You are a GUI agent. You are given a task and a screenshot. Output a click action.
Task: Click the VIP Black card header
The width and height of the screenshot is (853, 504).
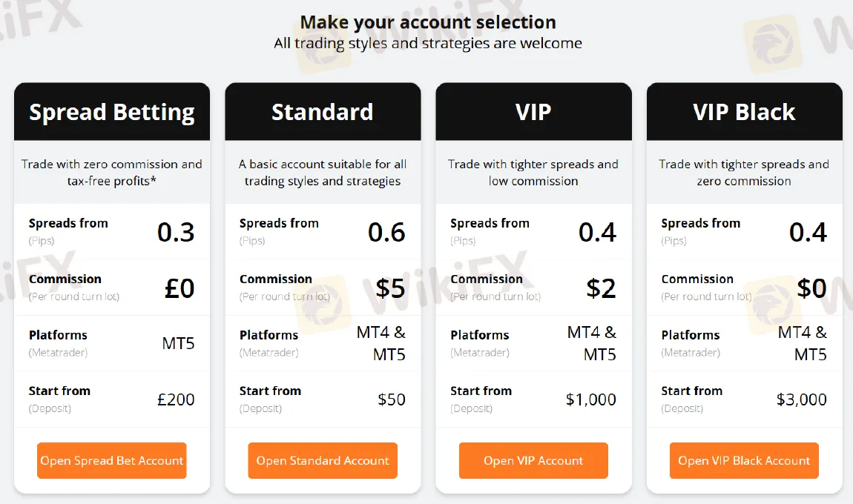[744, 112]
